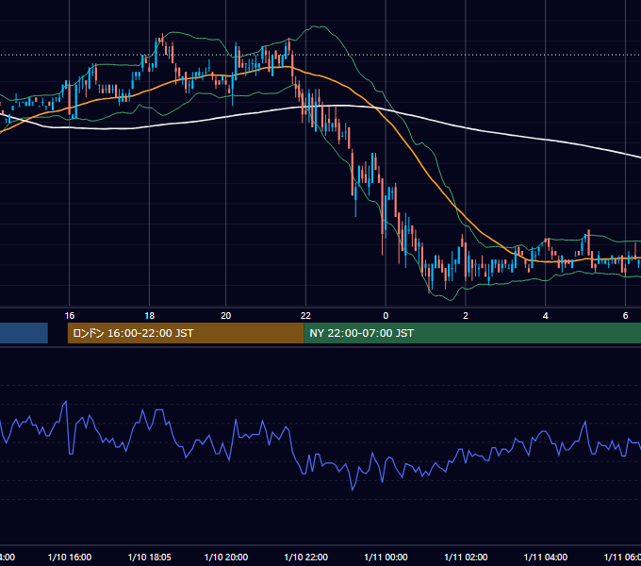
Task: Click the 1/10 18:05 timestamp on indicator axis
Action: click(x=150, y=557)
